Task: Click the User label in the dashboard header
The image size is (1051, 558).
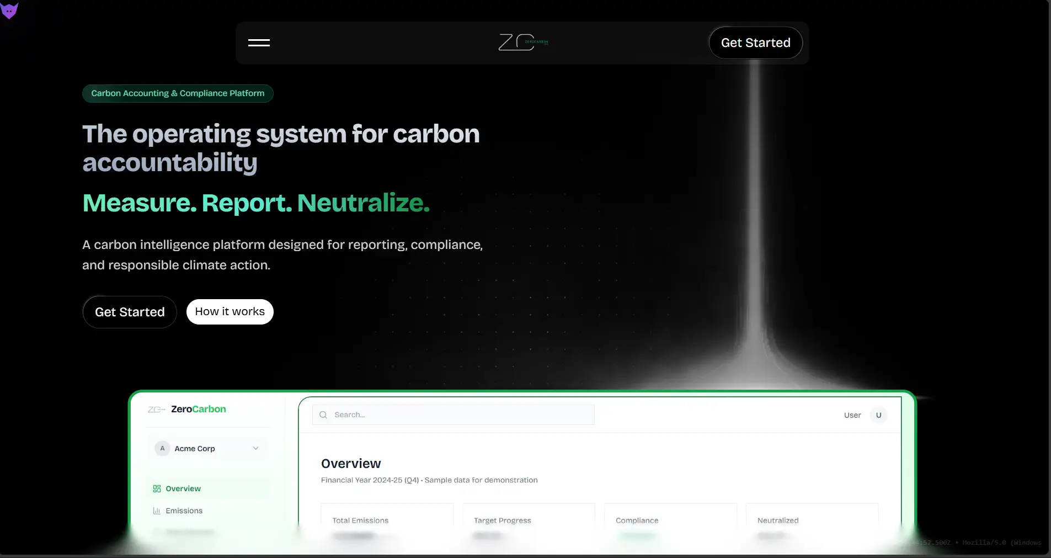Action: 852,414
